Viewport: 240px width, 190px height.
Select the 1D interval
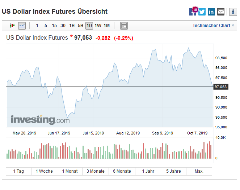point(89,26)
